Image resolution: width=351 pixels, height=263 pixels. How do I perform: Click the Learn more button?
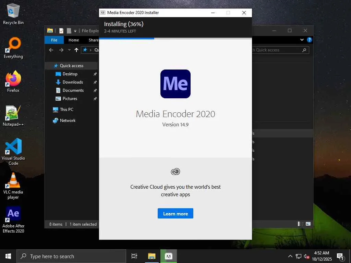tap(175, 214)
